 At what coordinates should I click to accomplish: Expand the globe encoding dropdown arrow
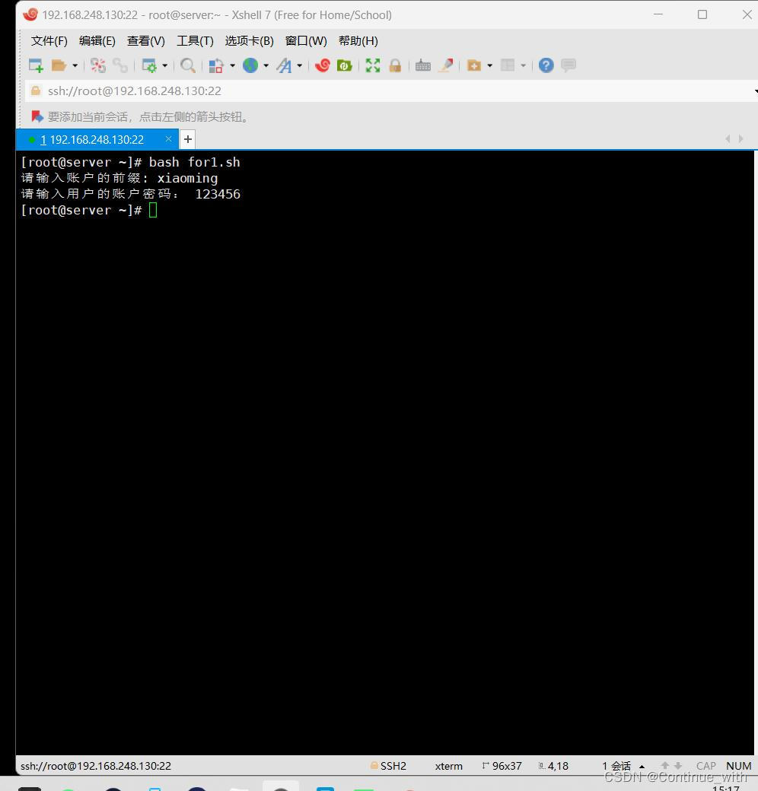click(266, 65)
